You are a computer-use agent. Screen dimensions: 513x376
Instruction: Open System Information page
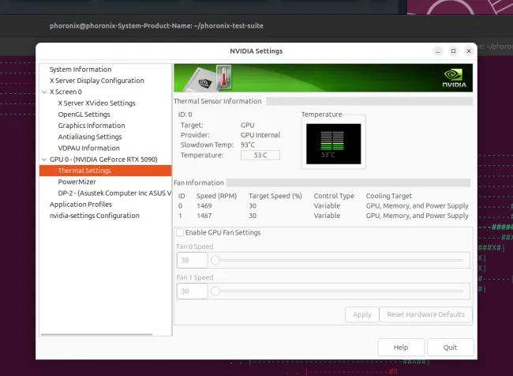click(81, 70)
